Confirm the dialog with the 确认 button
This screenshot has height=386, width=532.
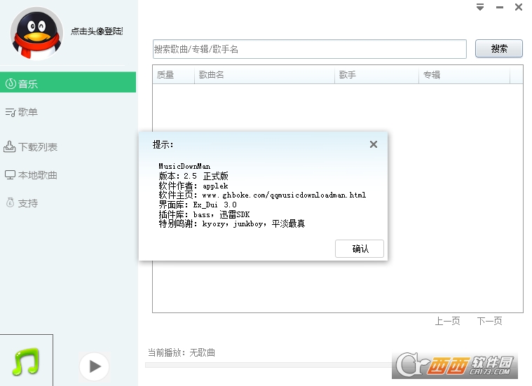[360, 249]
